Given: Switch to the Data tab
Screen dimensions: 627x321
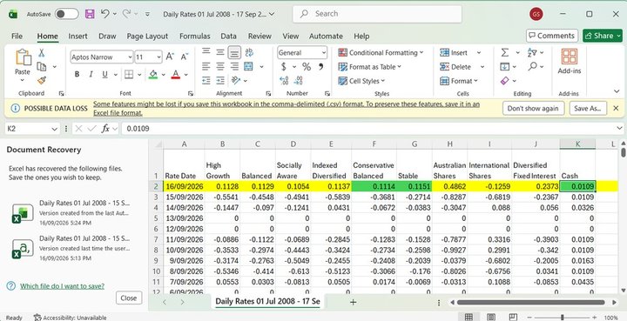Looking at the screenshot, I should tap(228, 36).
